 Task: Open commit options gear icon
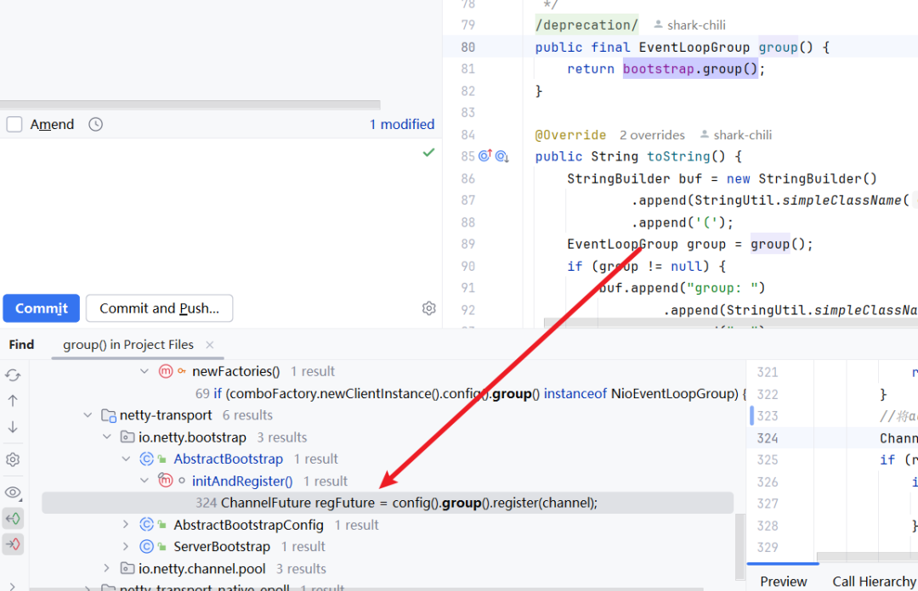[x=428, y=308]
